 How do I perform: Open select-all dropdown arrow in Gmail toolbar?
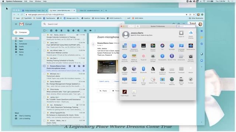tap(47, 30)
